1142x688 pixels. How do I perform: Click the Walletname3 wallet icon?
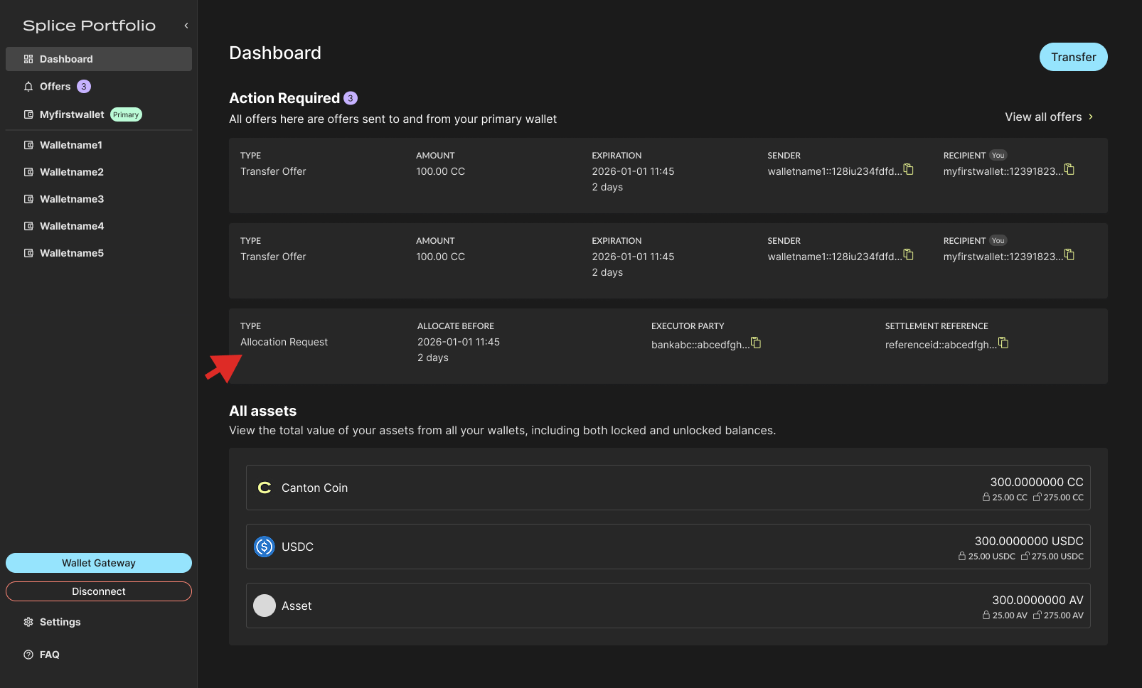pyautogui.click(x=28, y=199)
